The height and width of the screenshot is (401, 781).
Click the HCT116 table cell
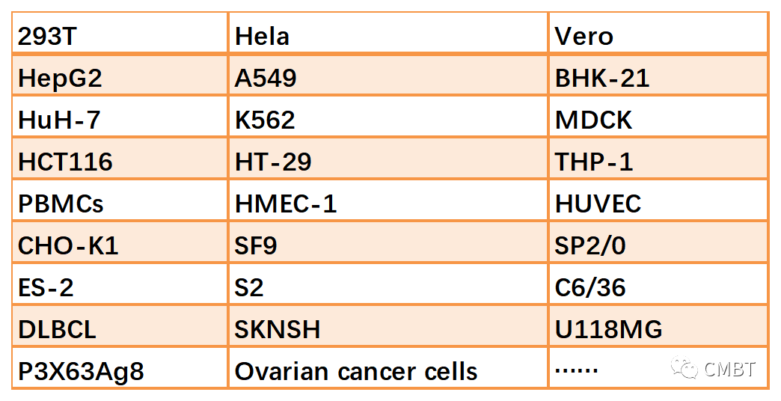pyautogui.click(x=65, y=162)
